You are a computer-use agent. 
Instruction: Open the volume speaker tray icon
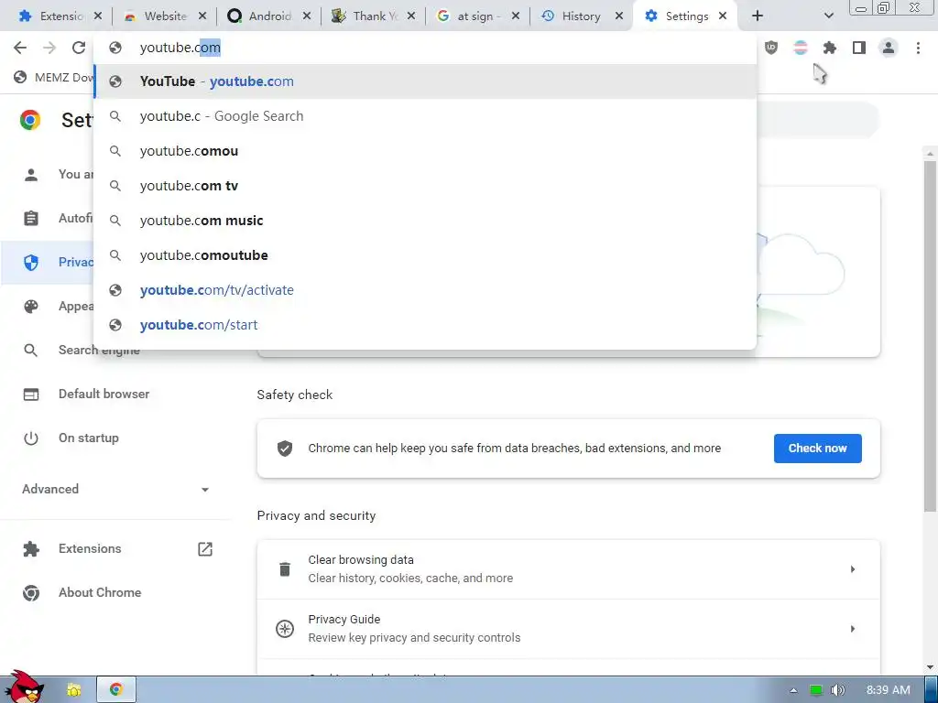pyautogui.click(x=838, y=690)
